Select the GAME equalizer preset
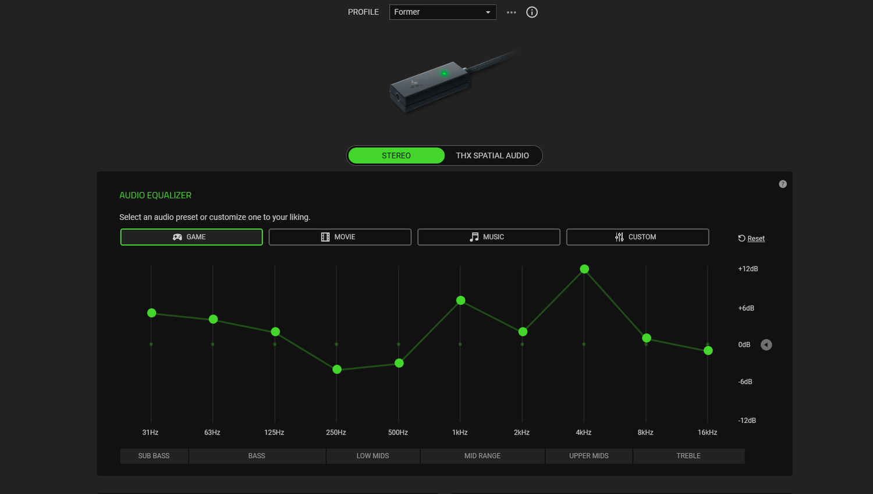The image size is (873, 494). point(191,237)
